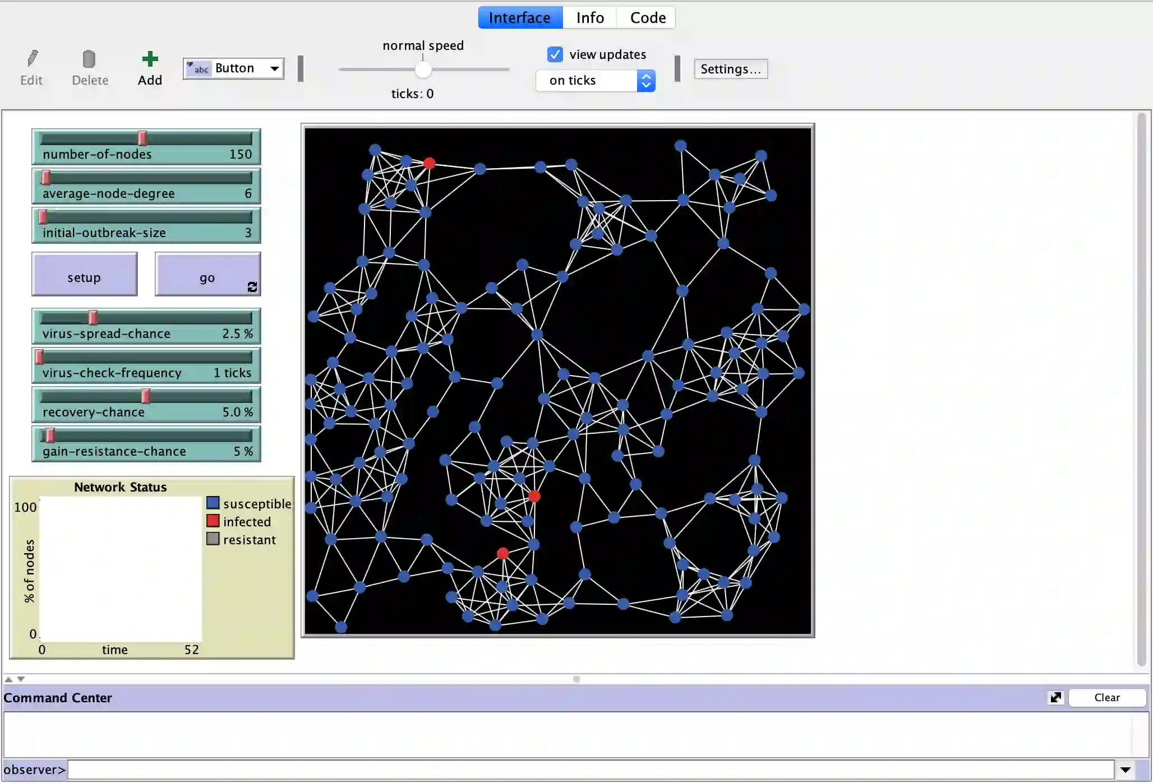
Task: Click the observer command input field
Action: [589, 770]
